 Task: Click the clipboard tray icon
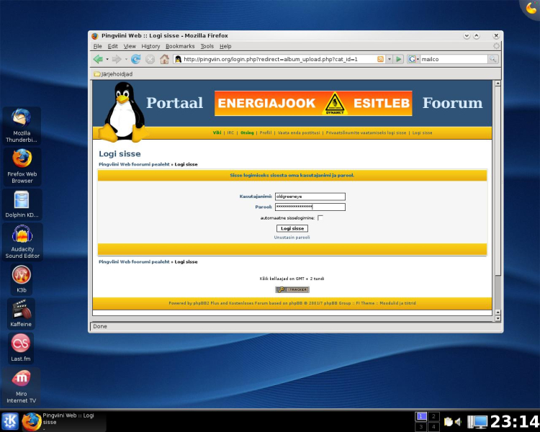(x=448, y=422)
